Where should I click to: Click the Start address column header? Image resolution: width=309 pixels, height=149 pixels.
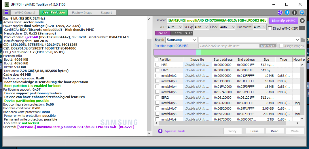(223, 60)
